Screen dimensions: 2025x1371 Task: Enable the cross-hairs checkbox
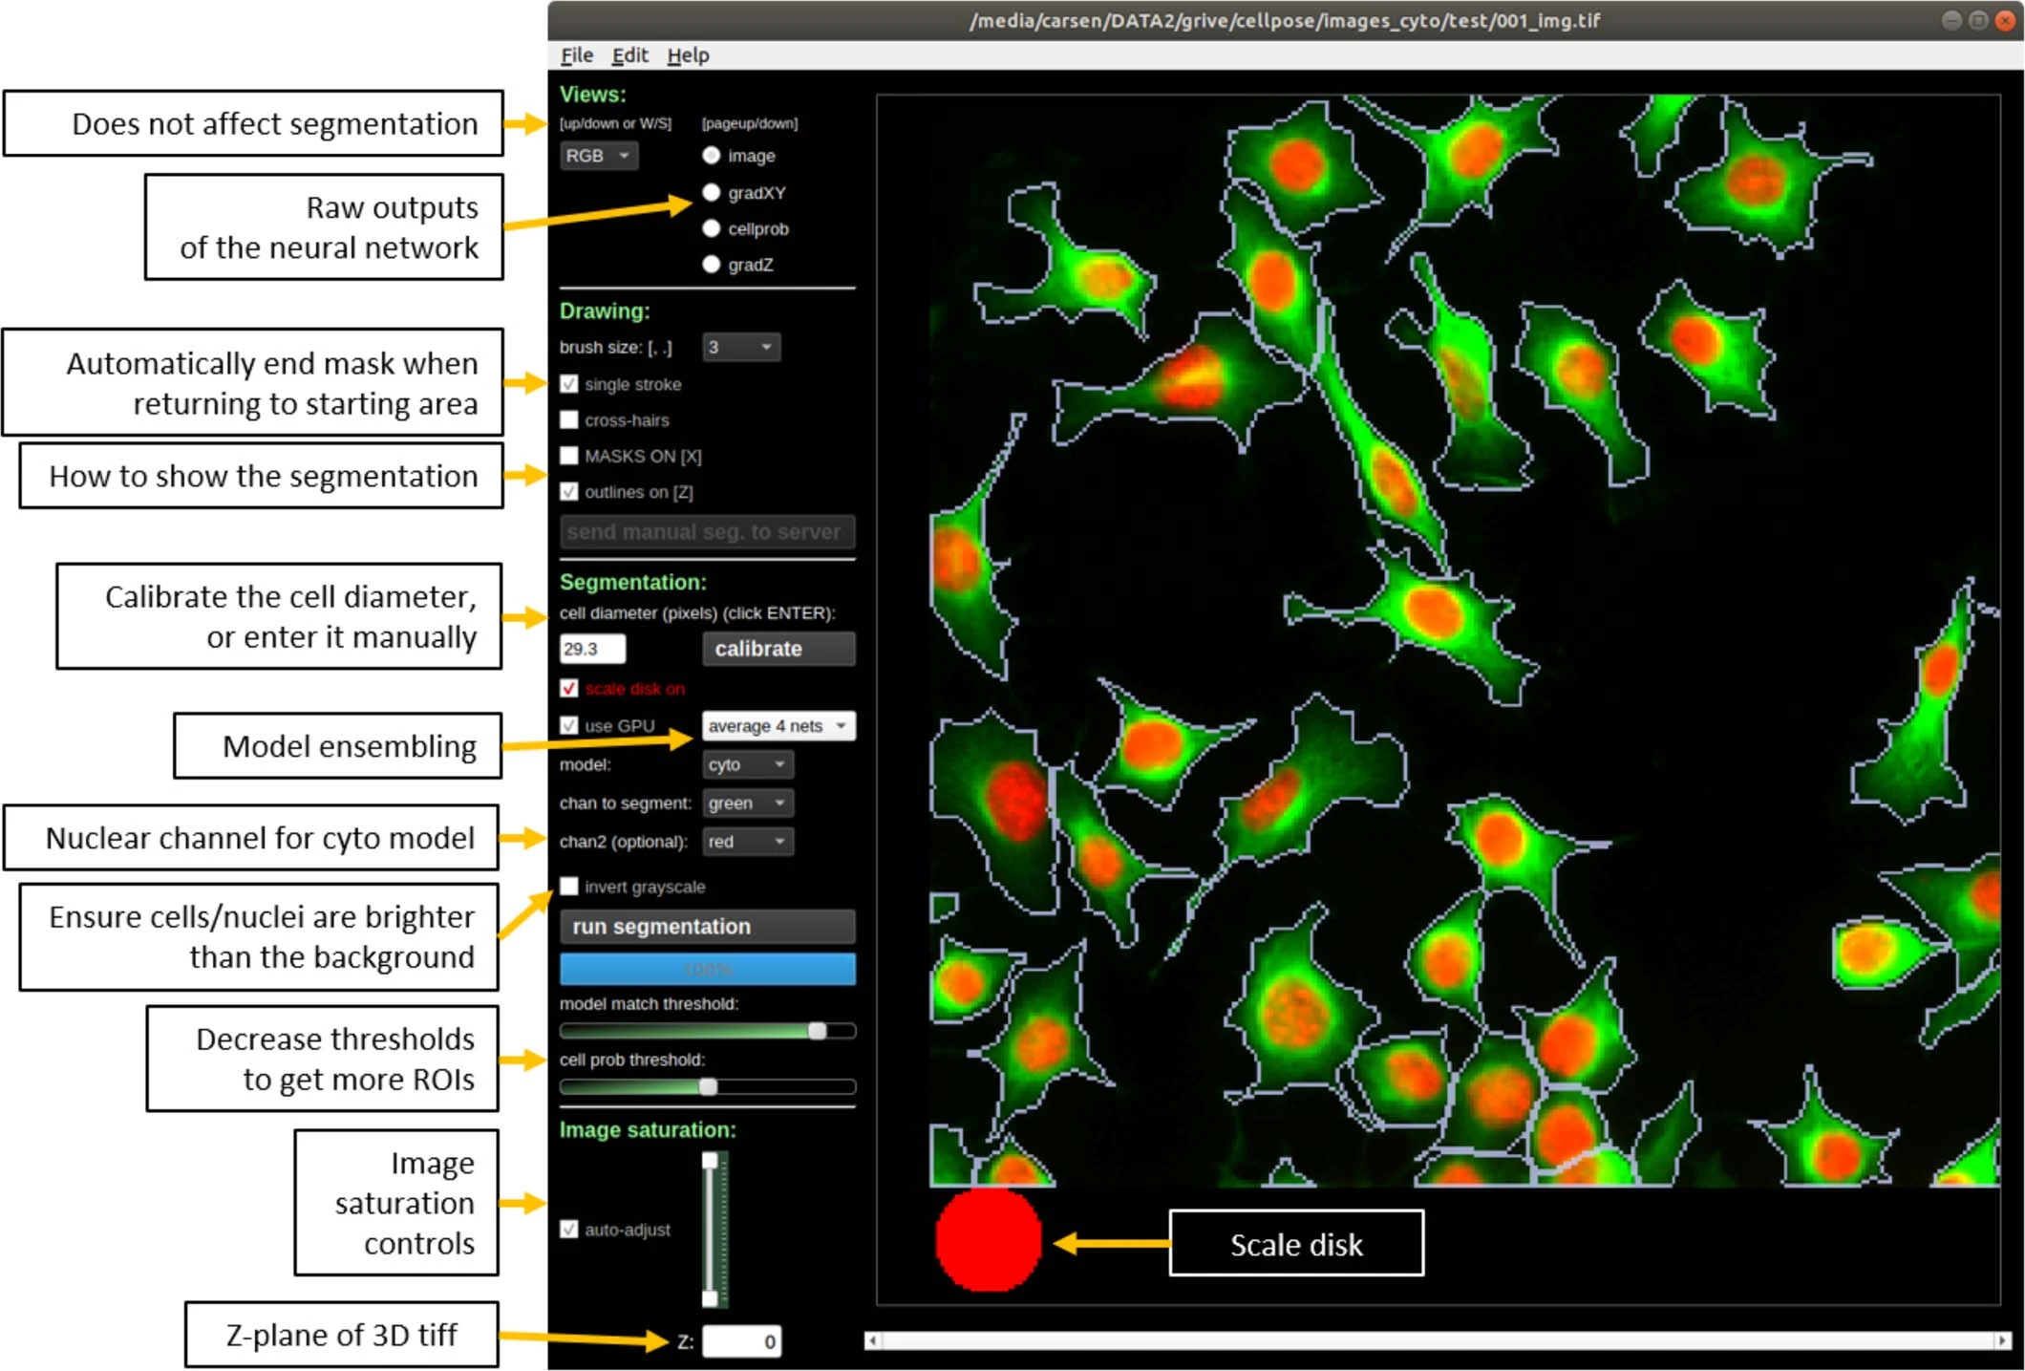569,420
